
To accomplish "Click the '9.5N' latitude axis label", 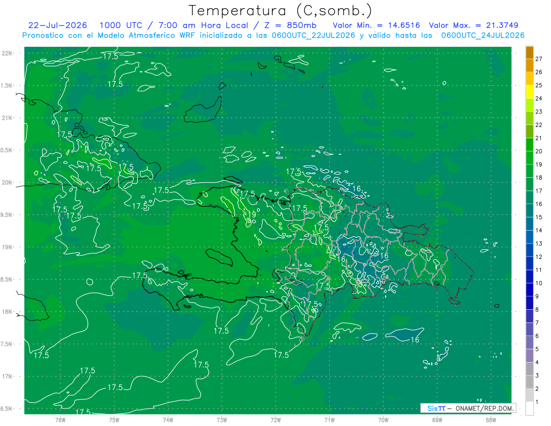I will [x=6, y=215].
